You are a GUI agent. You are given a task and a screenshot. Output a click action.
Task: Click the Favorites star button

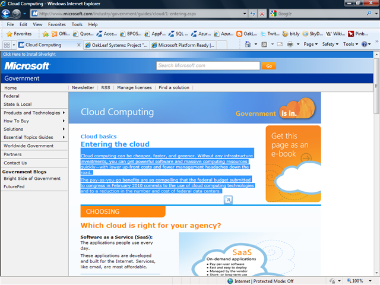click(x=19, y=34)
